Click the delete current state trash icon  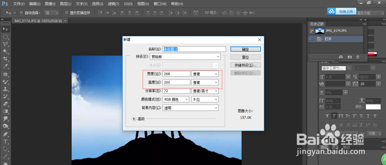[x=358, y=57]
